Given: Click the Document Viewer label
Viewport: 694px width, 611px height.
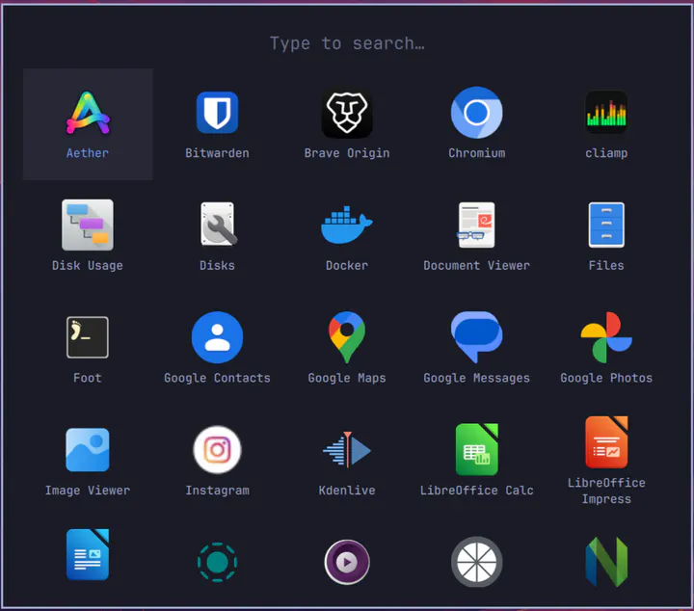Looking at the screenshot, I should click(477, 265).
